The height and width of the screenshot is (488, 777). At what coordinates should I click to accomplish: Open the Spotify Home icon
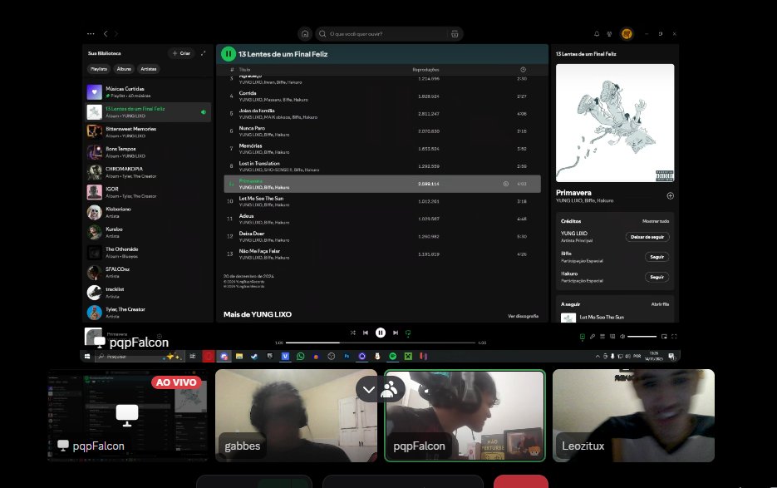coord(305,34)
